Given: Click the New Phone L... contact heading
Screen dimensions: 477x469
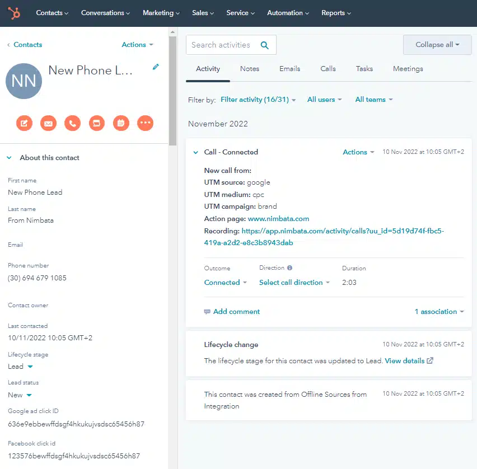Looking at the screenshot, I should [x=90, y=71].
